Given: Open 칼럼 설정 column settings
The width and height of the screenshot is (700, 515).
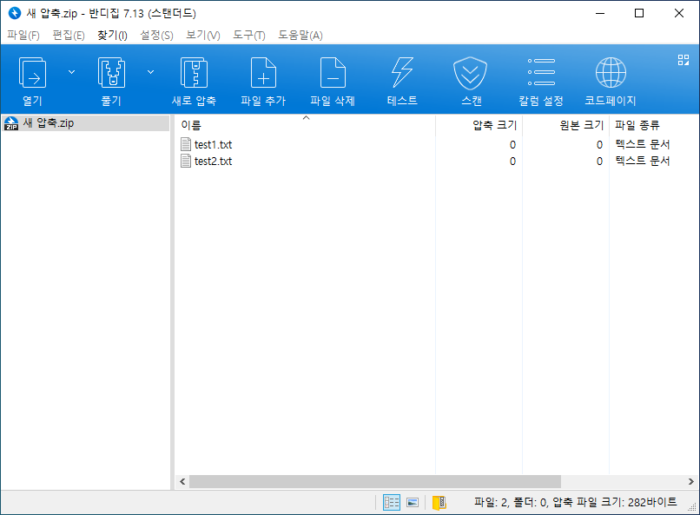Looking at the screenshot, I should click(x=541, y=80).
